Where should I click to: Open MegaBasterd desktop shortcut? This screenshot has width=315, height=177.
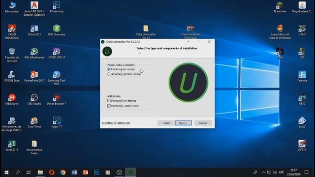coord(302,7)
